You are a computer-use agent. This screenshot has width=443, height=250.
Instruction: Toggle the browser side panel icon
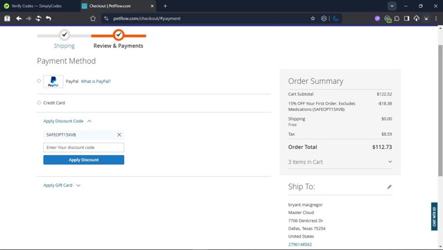pos(406,18)
